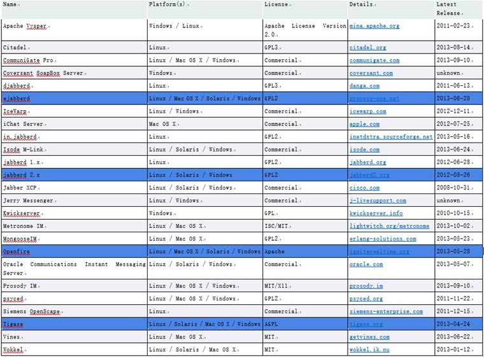
Task: Open the erlang-solutions.com link
Action: [383, 239]
